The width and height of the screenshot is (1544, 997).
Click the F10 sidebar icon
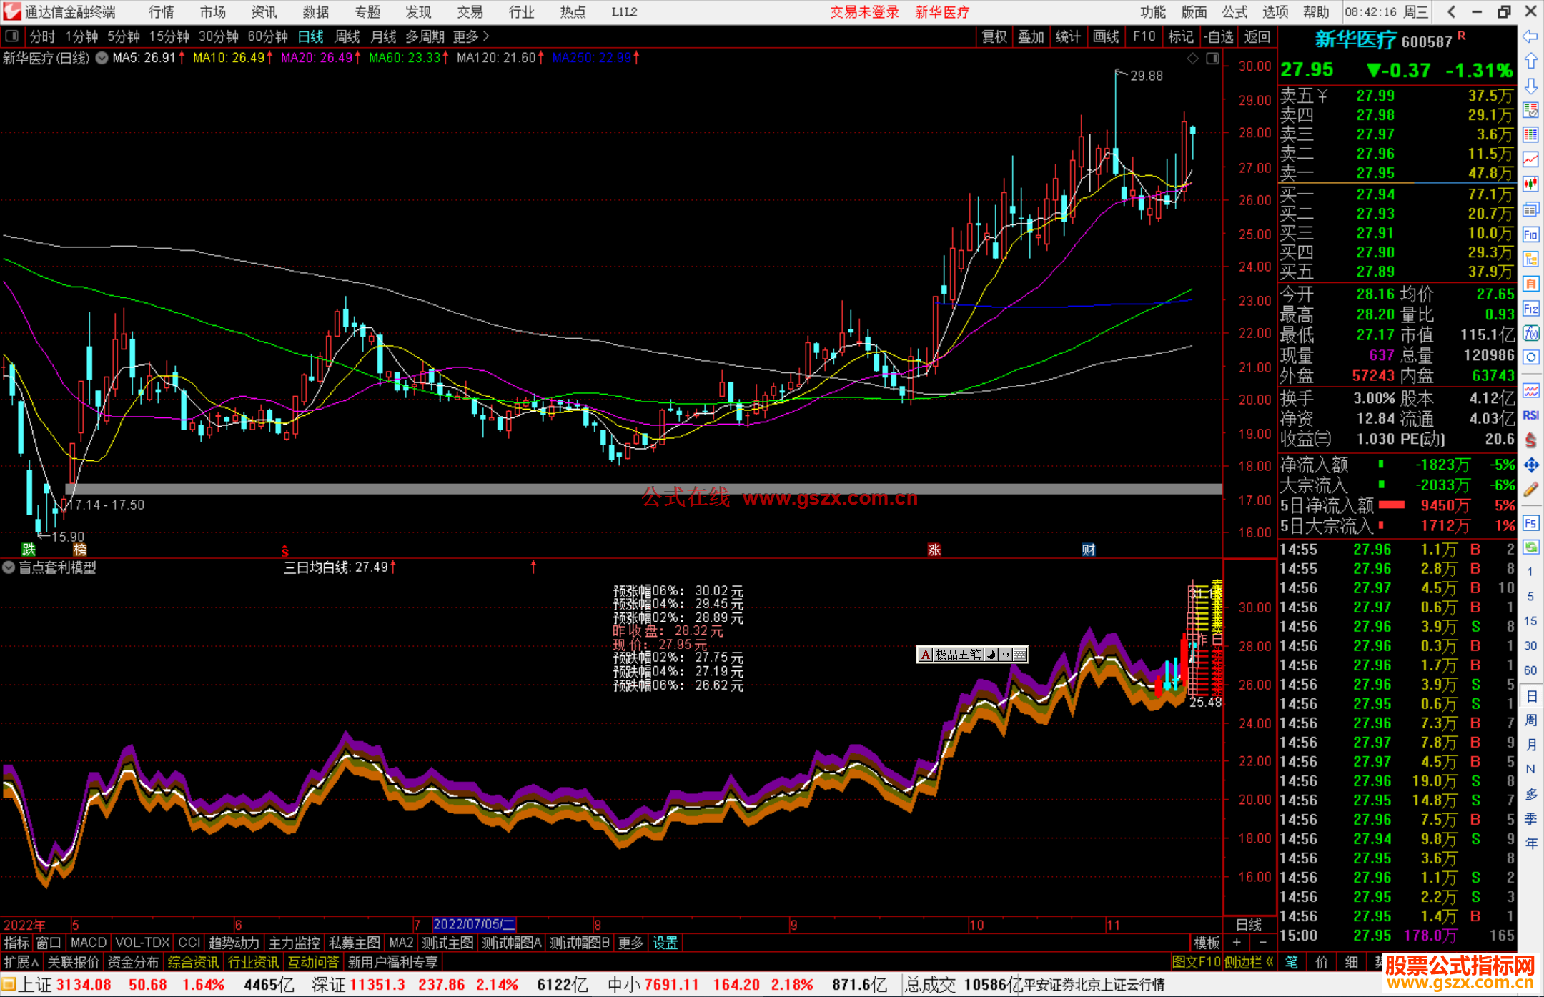[1530, 234]
